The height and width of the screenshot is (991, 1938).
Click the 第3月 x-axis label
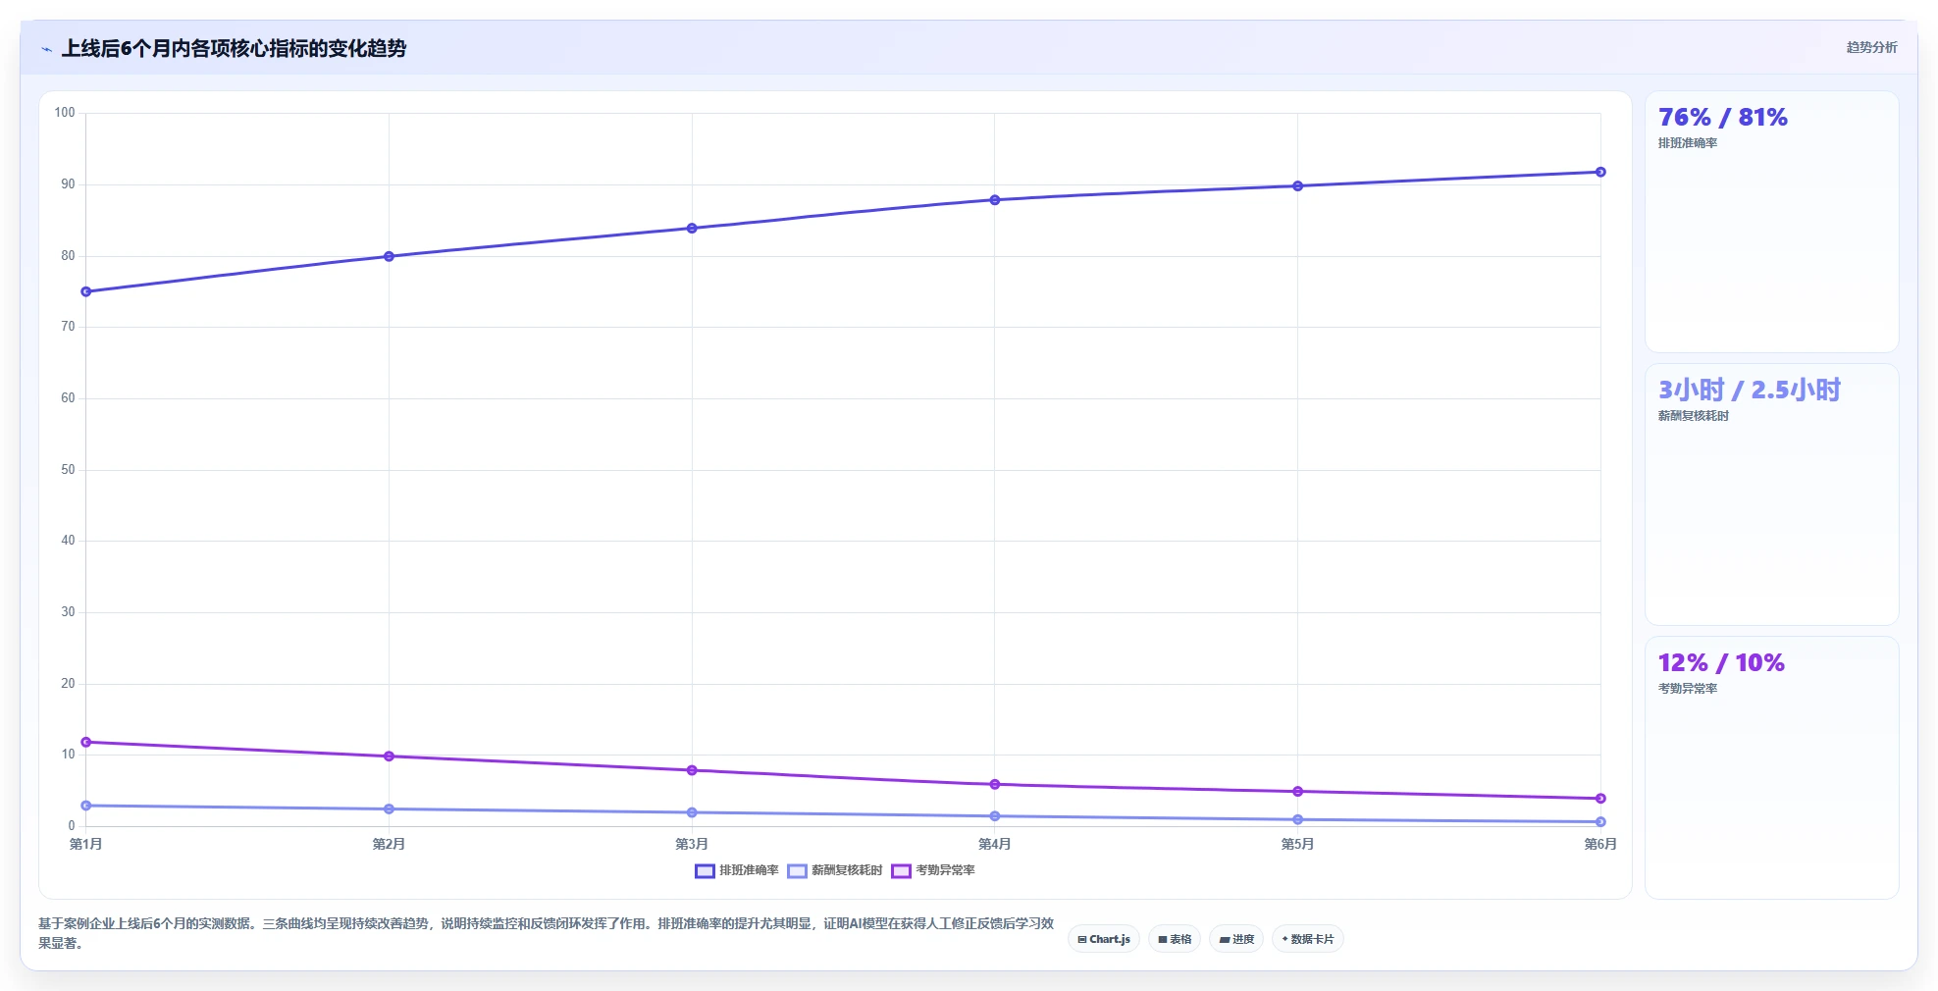click(x=692, y=844)
